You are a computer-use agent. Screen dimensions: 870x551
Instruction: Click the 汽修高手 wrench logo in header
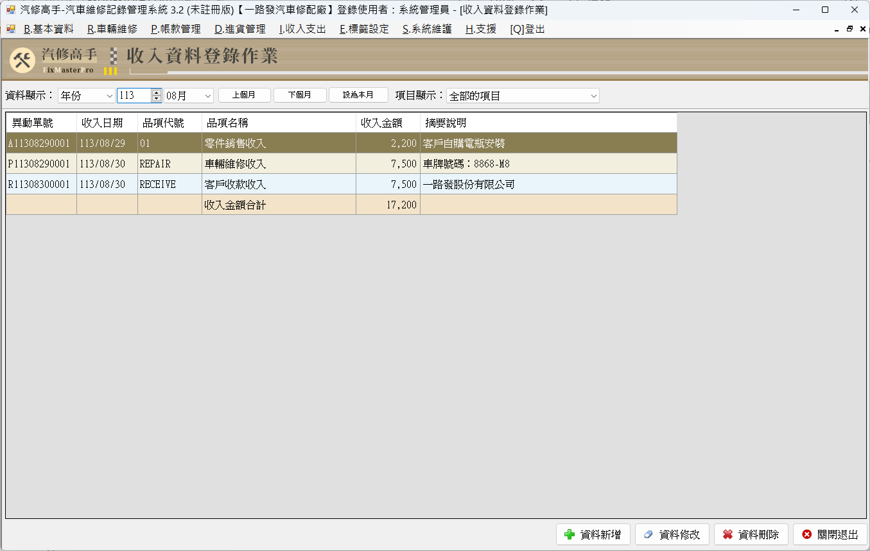[23, 60]
